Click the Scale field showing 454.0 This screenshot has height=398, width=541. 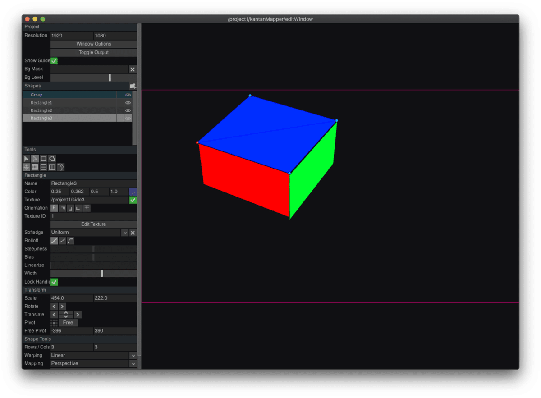[x=72, y=298]
